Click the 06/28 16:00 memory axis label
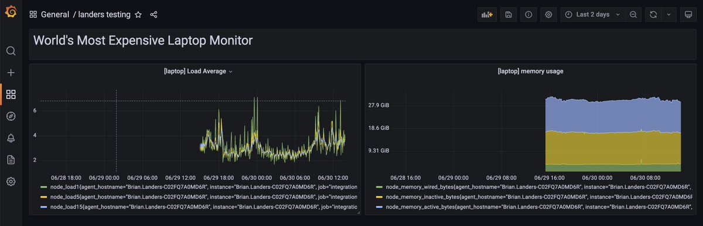 click(405, 177)
